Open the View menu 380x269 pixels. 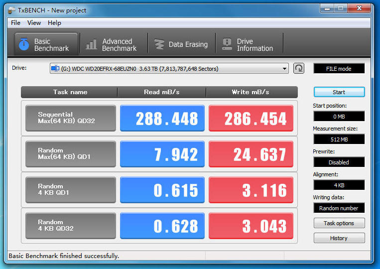34,23
